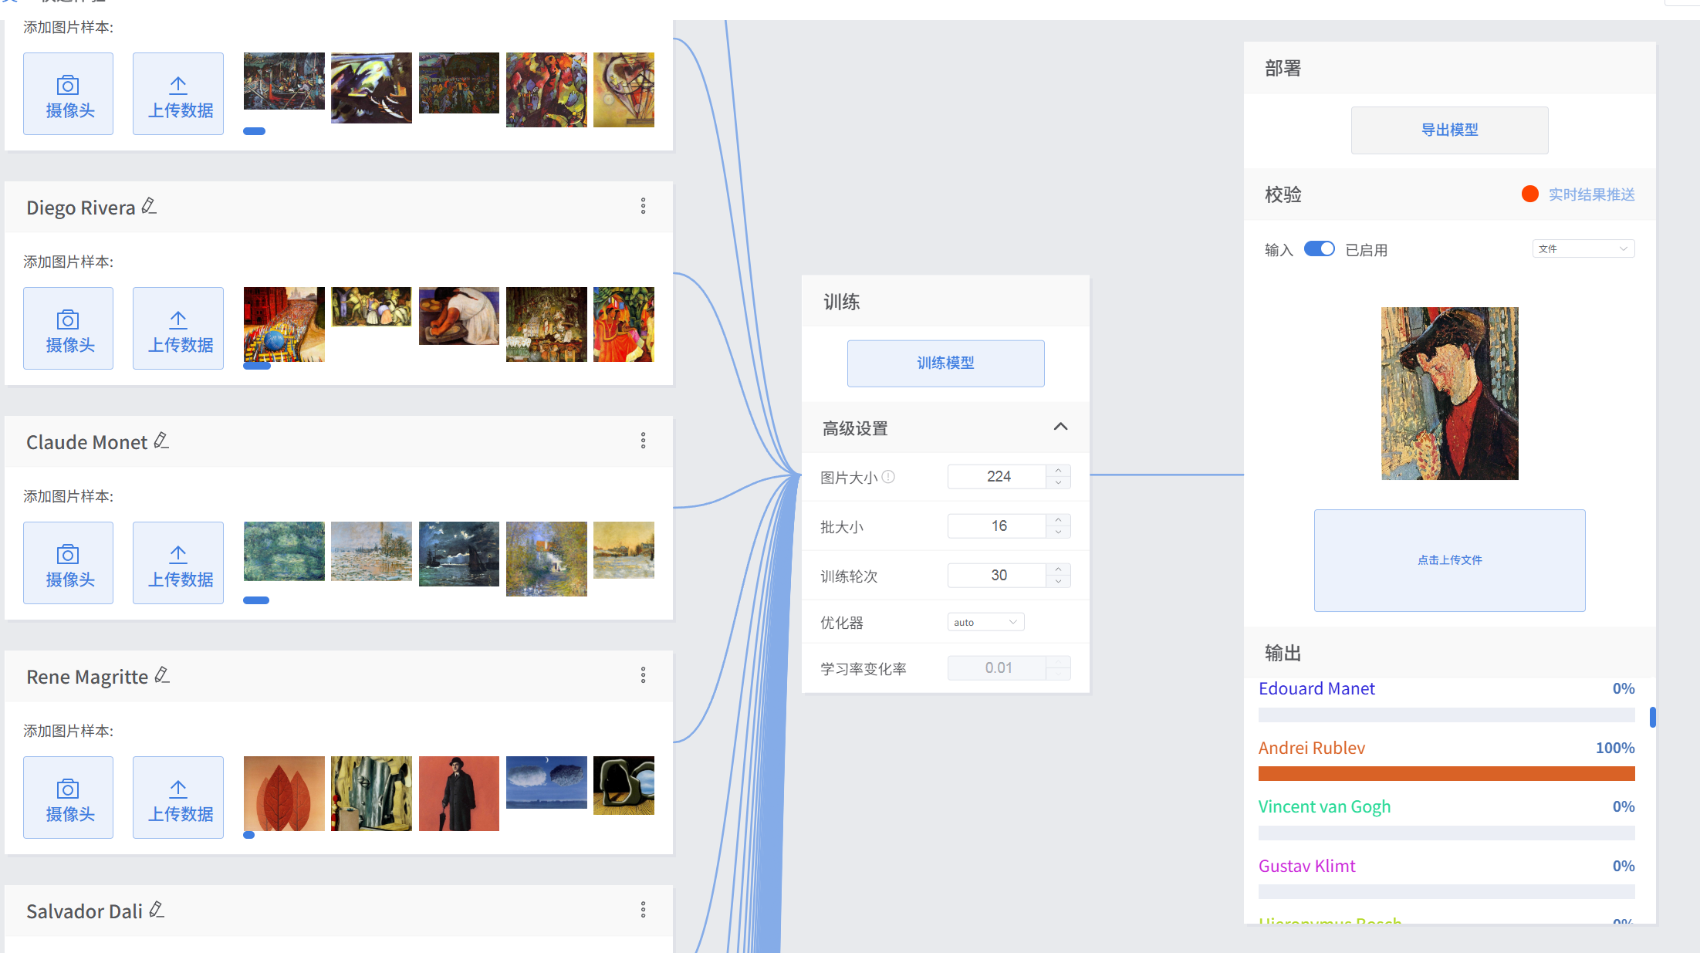Click the 训练轮次 input field showing 30
Viewport: 1700px width, 953px height.
coord(997,575)
